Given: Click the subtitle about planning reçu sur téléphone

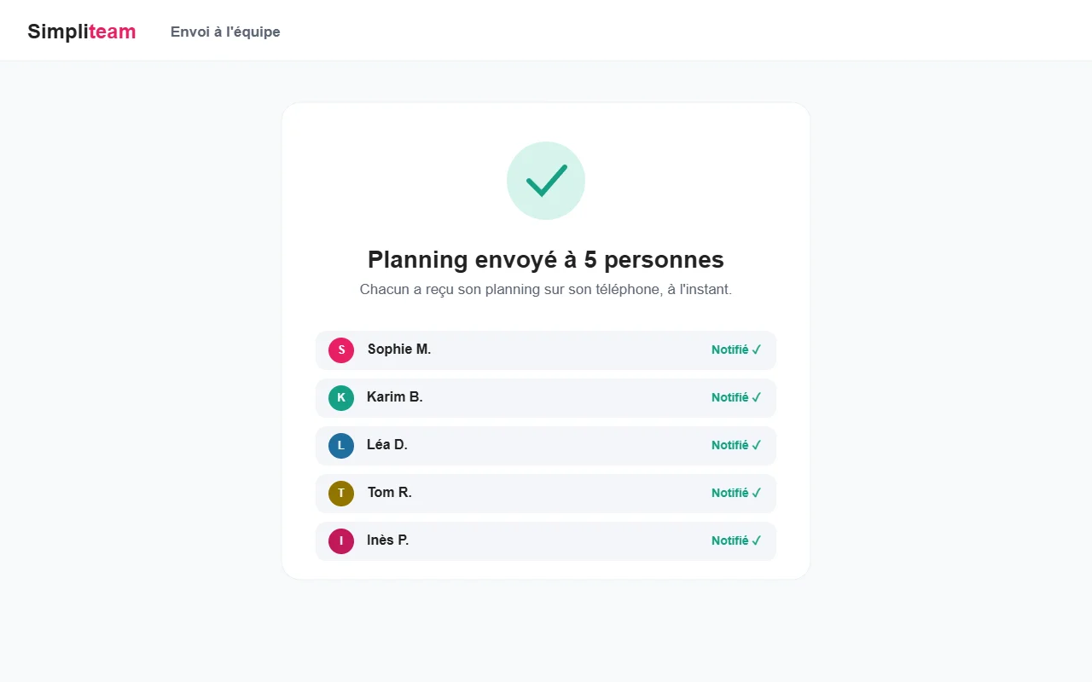Looking at the screenshot, I should [x=546, y=290].
